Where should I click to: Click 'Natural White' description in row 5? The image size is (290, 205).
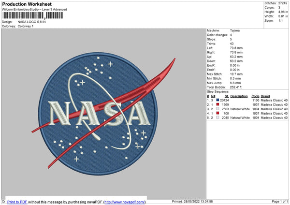pos(240,117)
